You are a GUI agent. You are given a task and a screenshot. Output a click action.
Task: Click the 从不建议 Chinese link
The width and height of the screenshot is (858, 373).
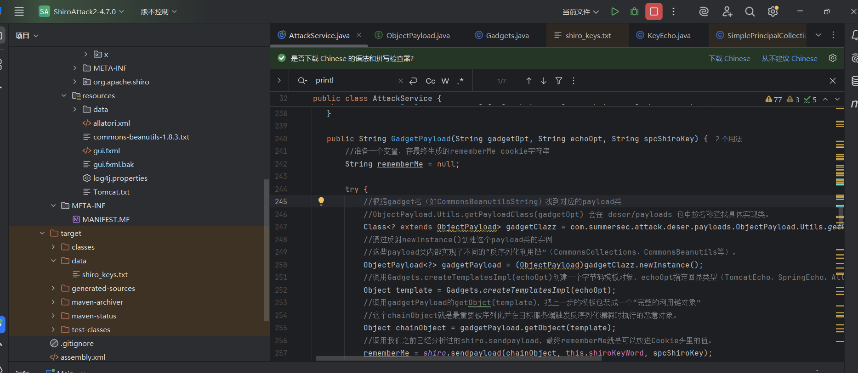point(789,58)
